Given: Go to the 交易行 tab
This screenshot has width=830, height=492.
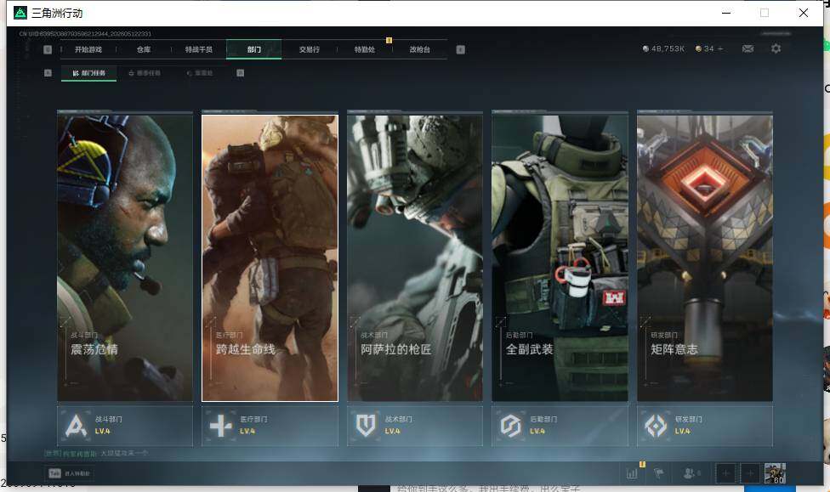Looking at the screenshot, I should pos(310,50).
